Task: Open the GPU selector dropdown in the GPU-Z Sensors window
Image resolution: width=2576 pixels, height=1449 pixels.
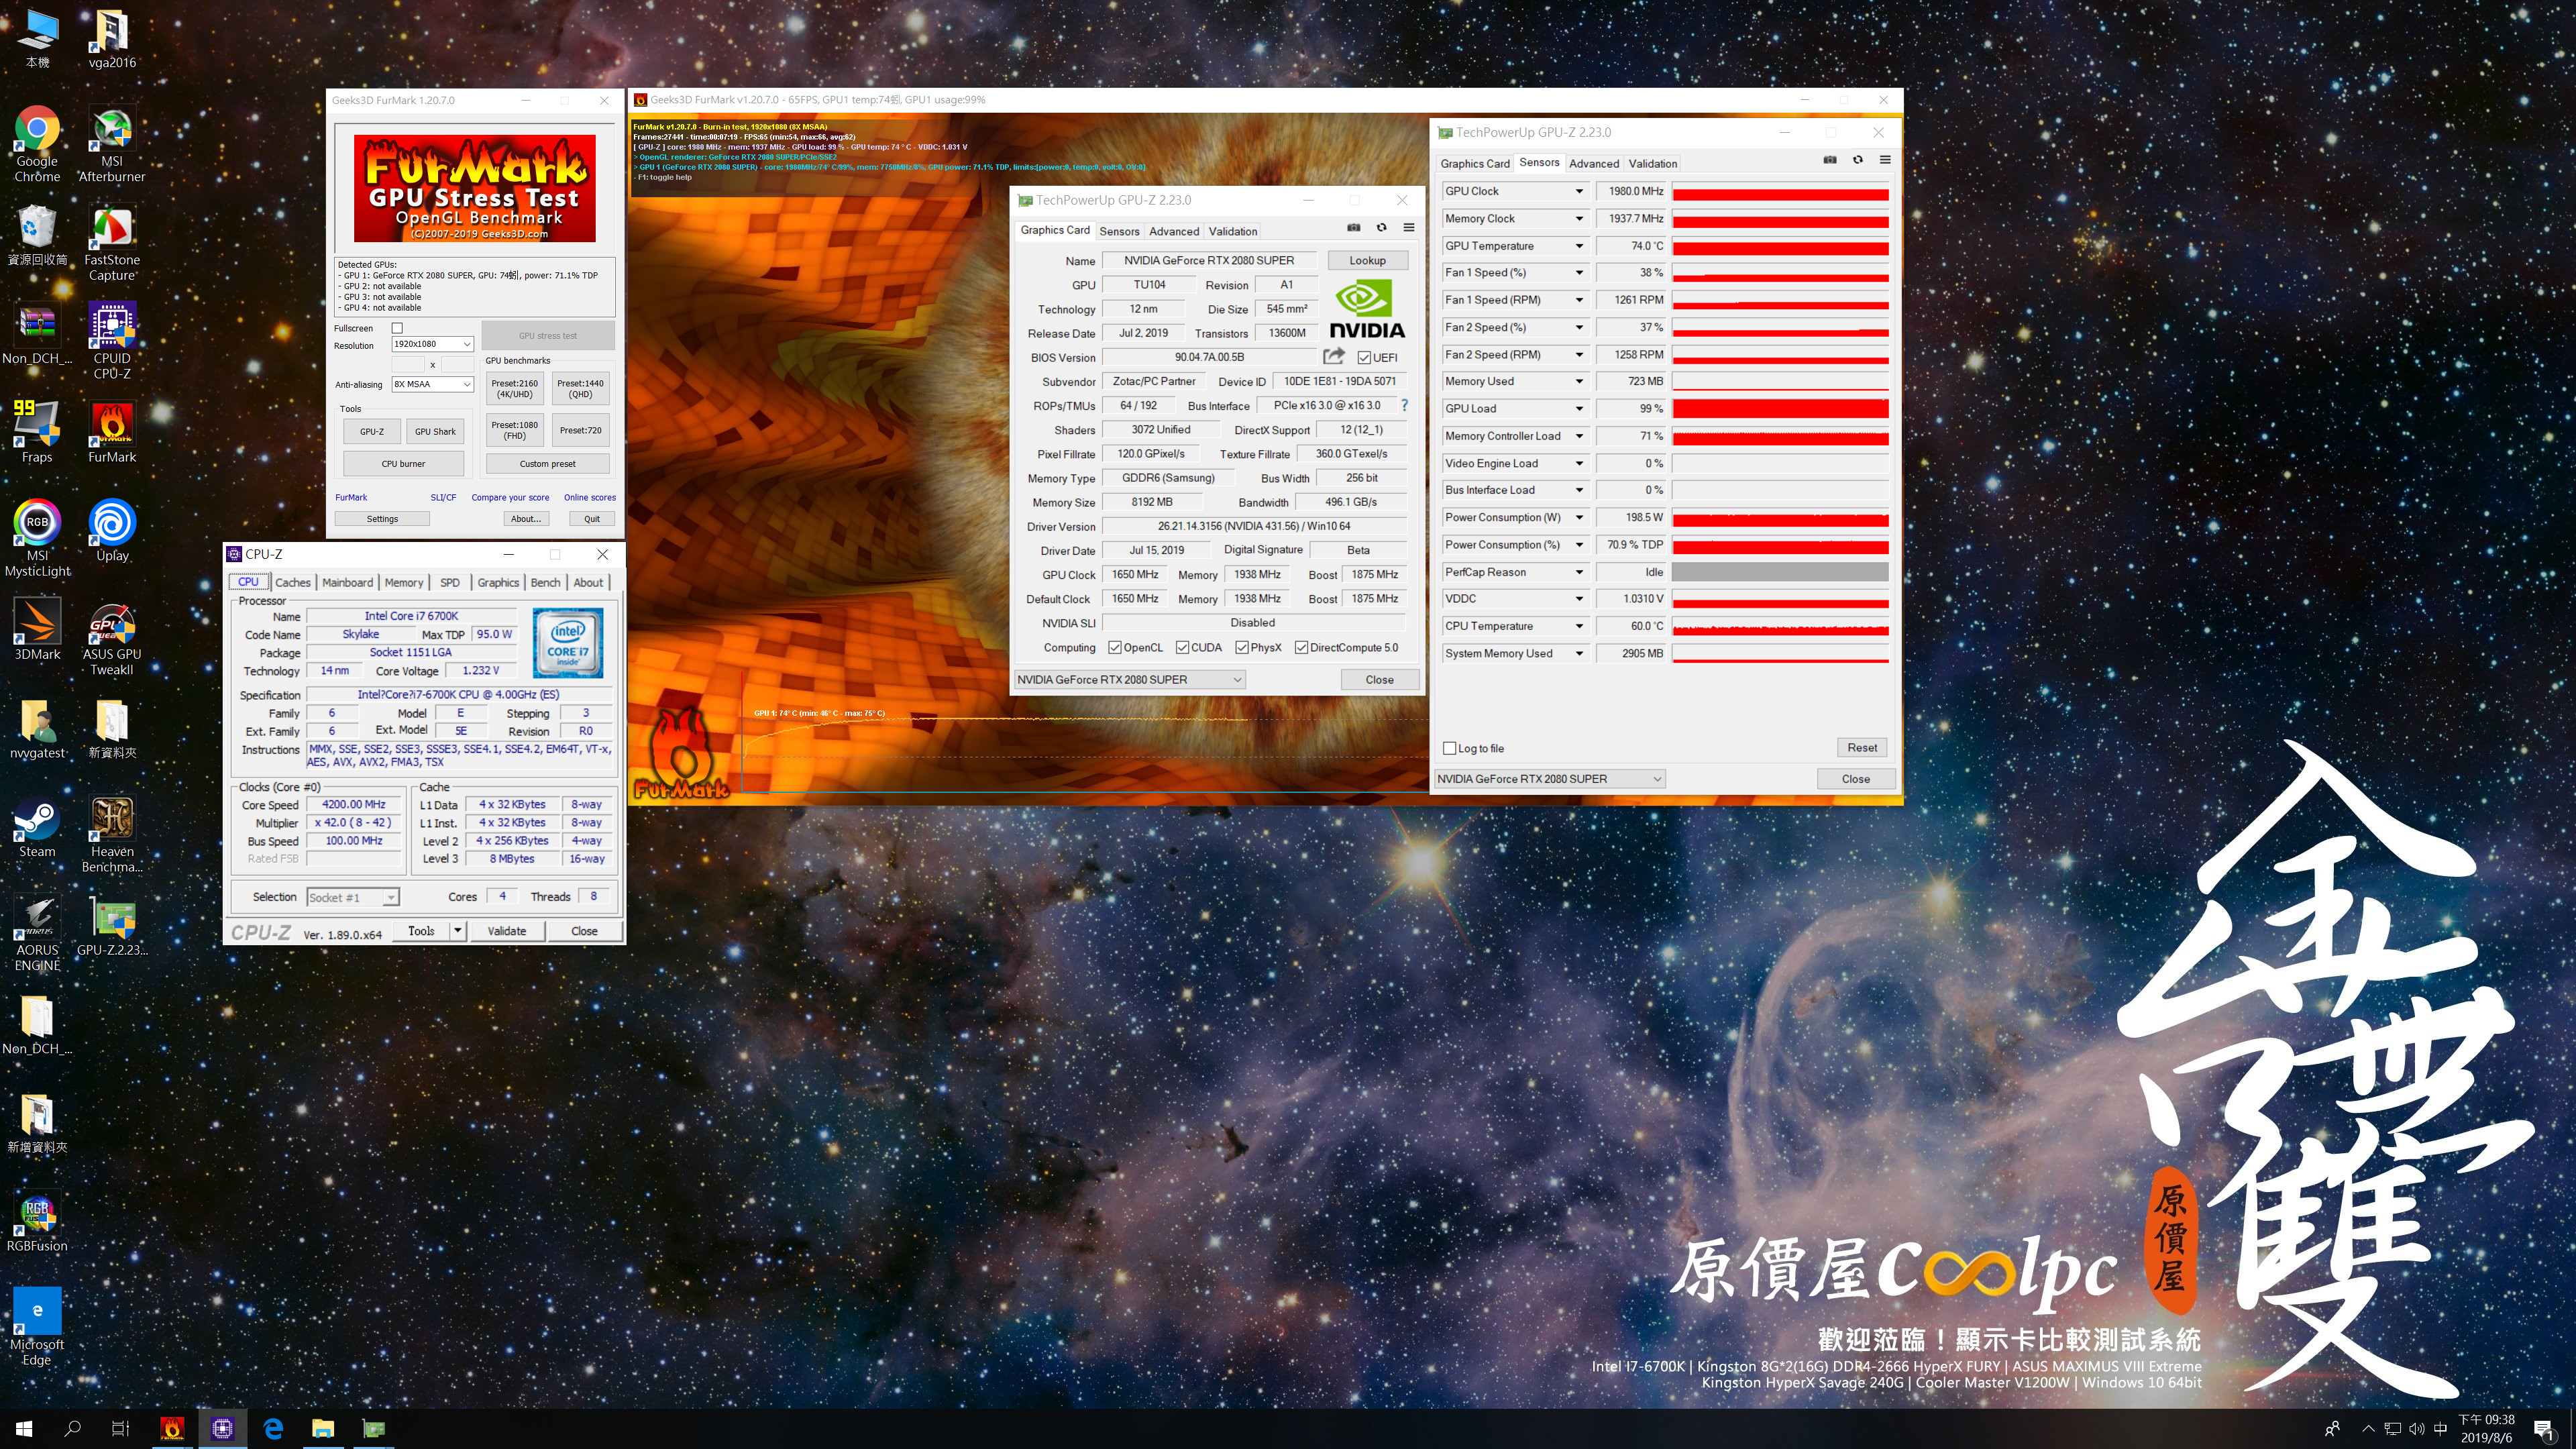Action: pyautogui.click(x=1550, y=779)
